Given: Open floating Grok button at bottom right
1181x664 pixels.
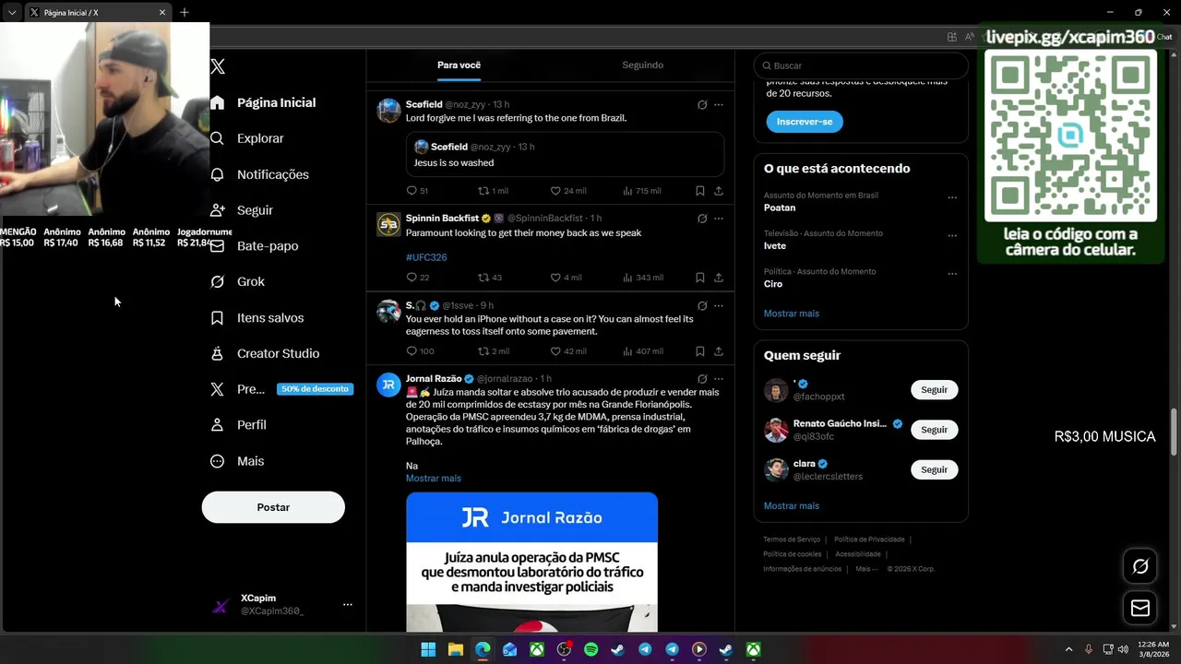Looking at the screenshot, I should pyautogui.click(x=1140, y=566).
